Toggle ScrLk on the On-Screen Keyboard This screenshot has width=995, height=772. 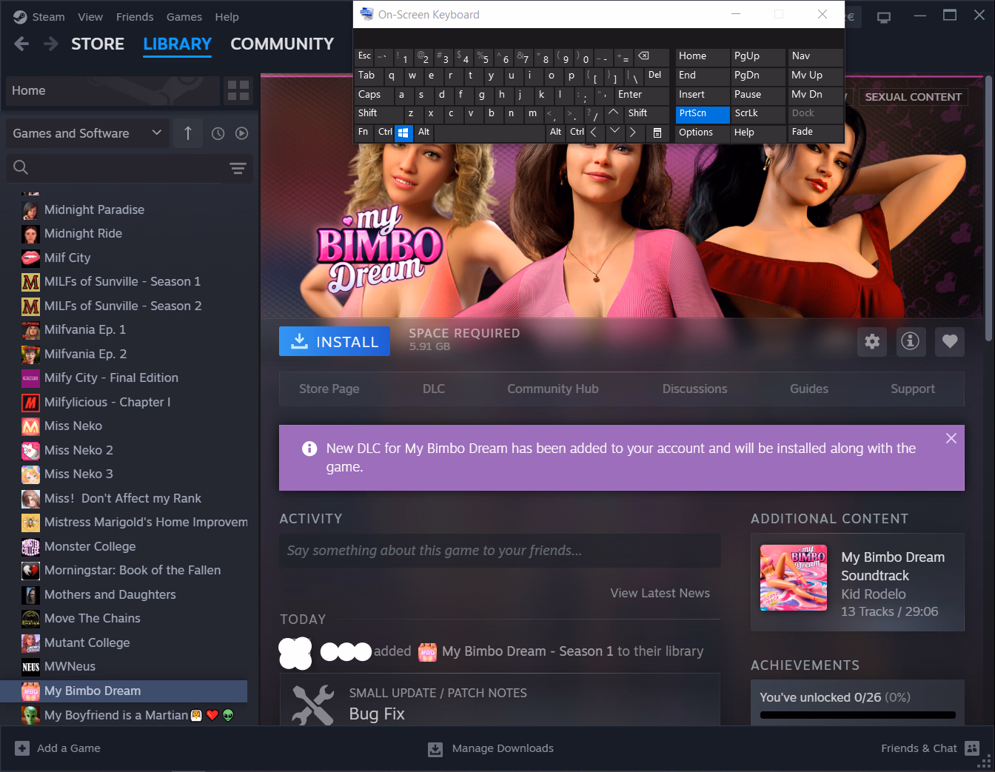click(x=757, y=114)
